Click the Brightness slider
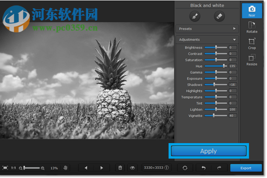 pyautogui.click(x=216, y=48)
